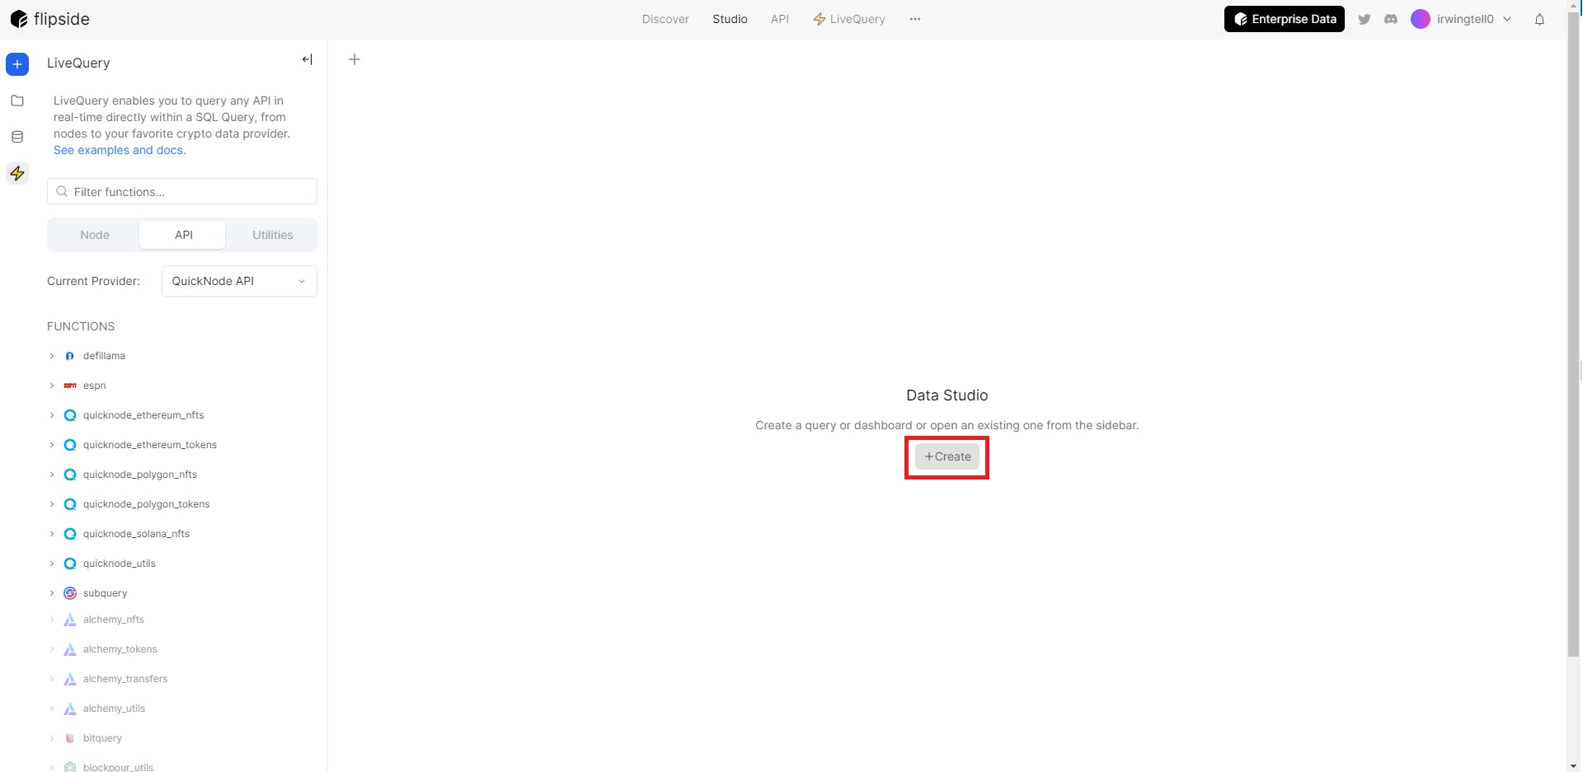Click the +Create button
Viewport: 1583px width, 772px height.
(947, 456)
